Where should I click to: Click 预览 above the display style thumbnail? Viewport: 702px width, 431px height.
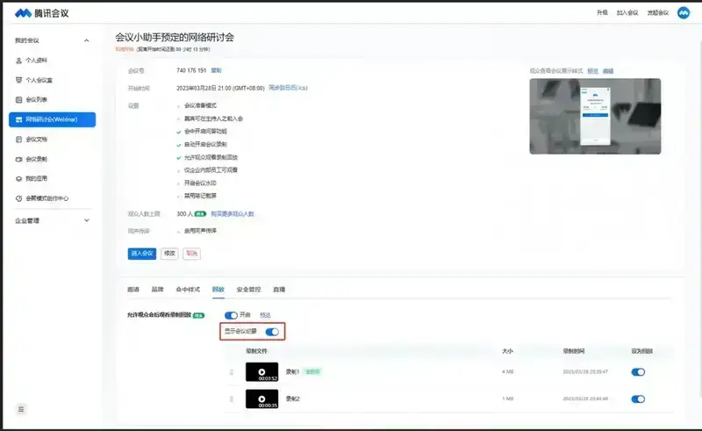pyautogui.click(x=593, y=71)
